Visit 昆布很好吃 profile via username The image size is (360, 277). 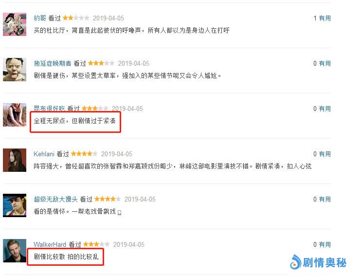click(x=49, y=109)
